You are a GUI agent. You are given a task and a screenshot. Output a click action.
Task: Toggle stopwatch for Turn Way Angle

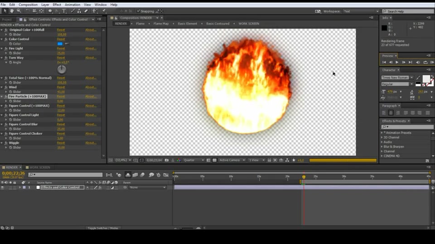10,62
